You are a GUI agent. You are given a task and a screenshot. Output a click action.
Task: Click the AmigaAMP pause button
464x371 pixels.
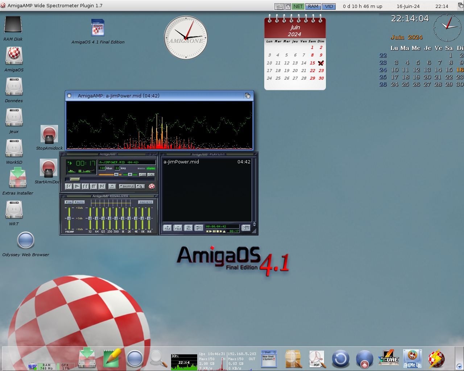[x=85, y=186]
